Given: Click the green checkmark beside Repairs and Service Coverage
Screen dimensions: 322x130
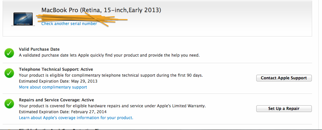Looking at the screenshot, I should (9, 104).
